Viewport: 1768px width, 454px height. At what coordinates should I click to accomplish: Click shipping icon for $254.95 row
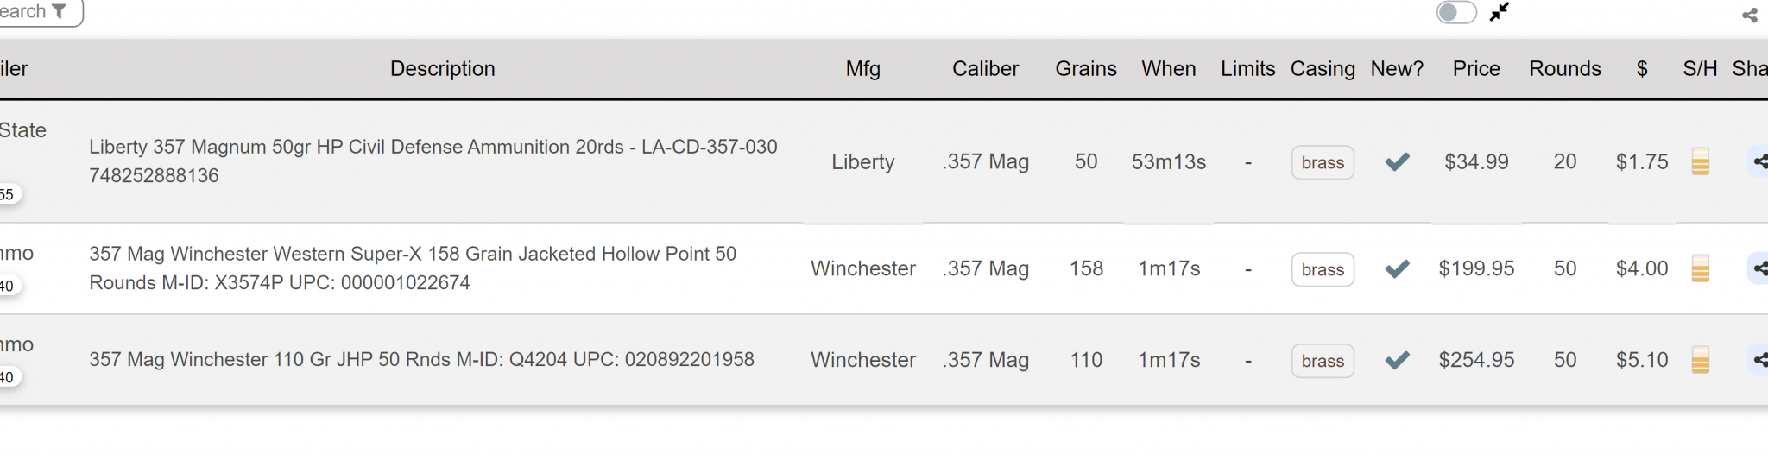coord(1700,360)
